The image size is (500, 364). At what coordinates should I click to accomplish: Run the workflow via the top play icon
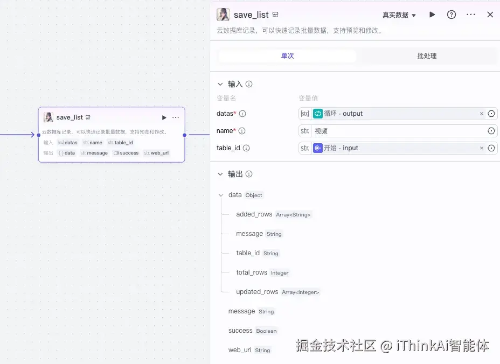432,15
